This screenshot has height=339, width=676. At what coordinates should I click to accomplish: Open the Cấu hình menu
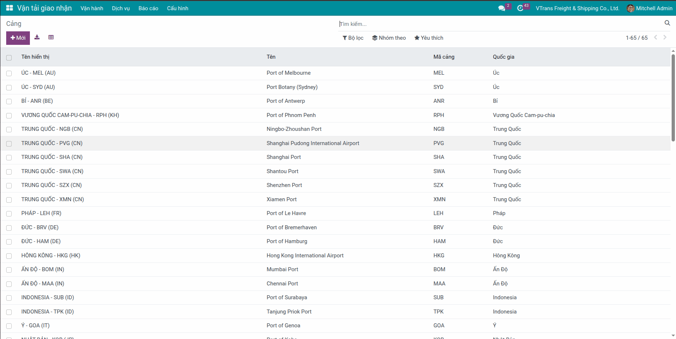(x=177, y=8)
